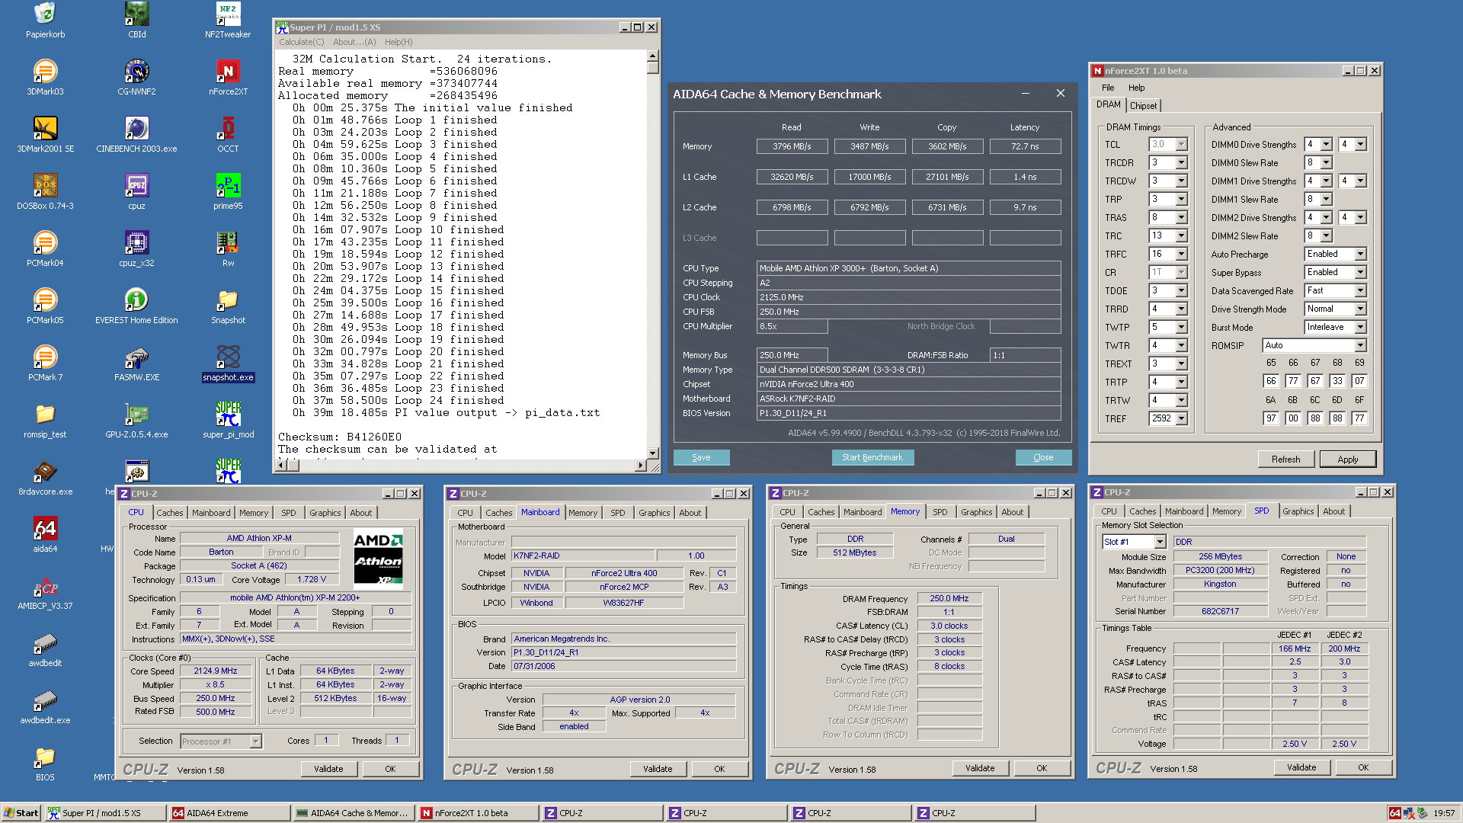Open the cpuz desktop icon
The width and height of the screenshot is (1463, 823).
click(136, 192)
